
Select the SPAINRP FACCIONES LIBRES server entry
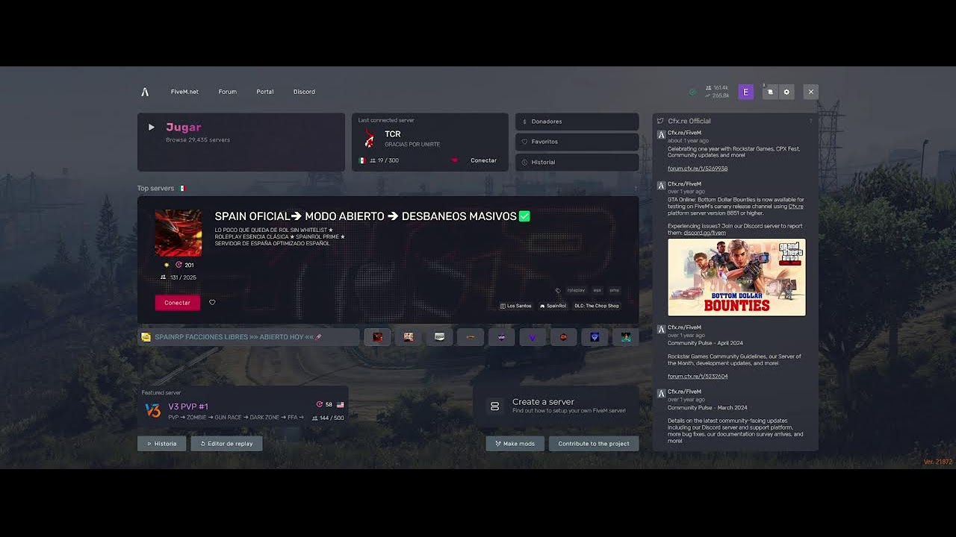point(248,337)
